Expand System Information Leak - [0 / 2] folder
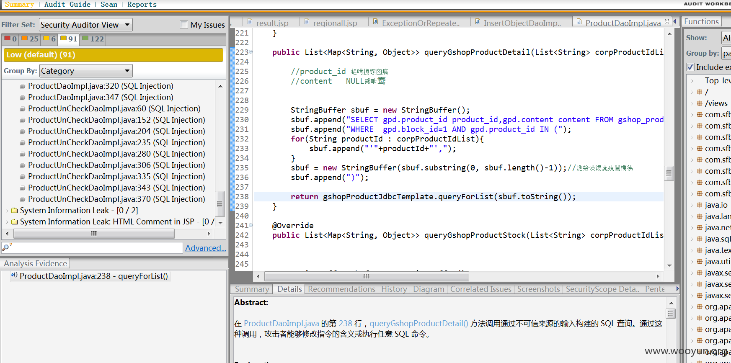Viewport: 731px width, 363px height. point(7,210)
